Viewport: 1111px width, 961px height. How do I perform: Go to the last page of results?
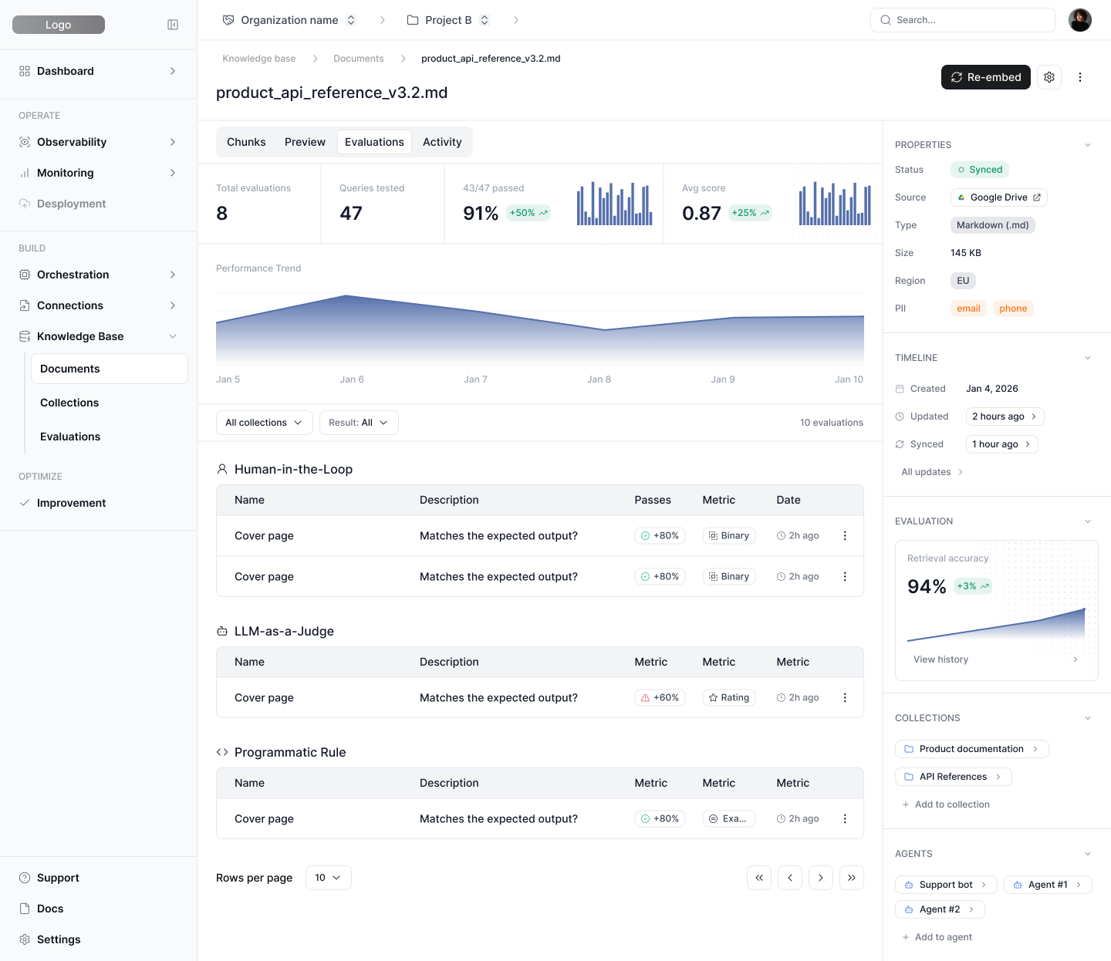coord(851,878)
